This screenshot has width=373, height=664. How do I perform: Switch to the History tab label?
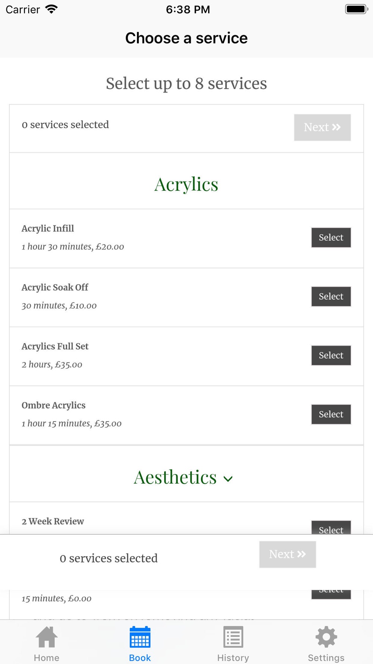(233, 658)
